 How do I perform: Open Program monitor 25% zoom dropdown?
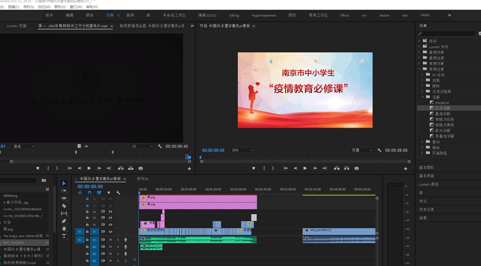tap(242, 150)
